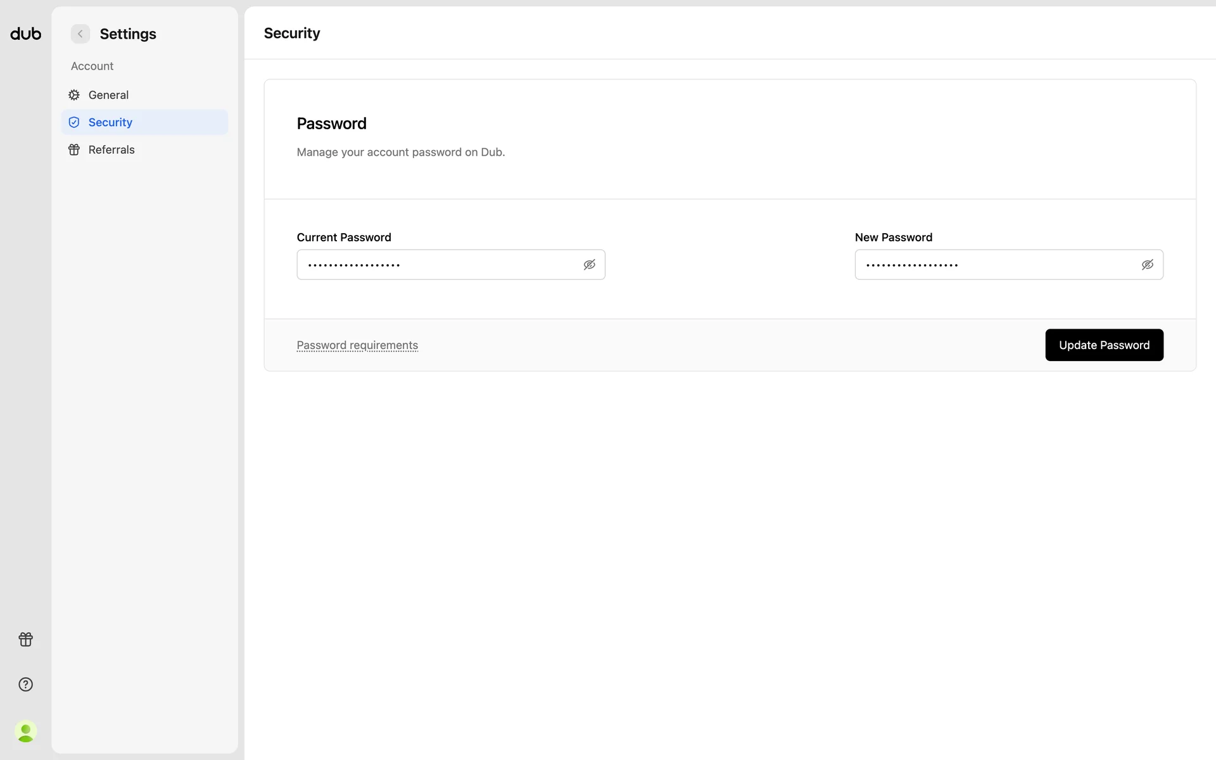This screenshot has height=760, width=1216.
Task: Click the General gear icon
Action: click(x=74, y=95)
